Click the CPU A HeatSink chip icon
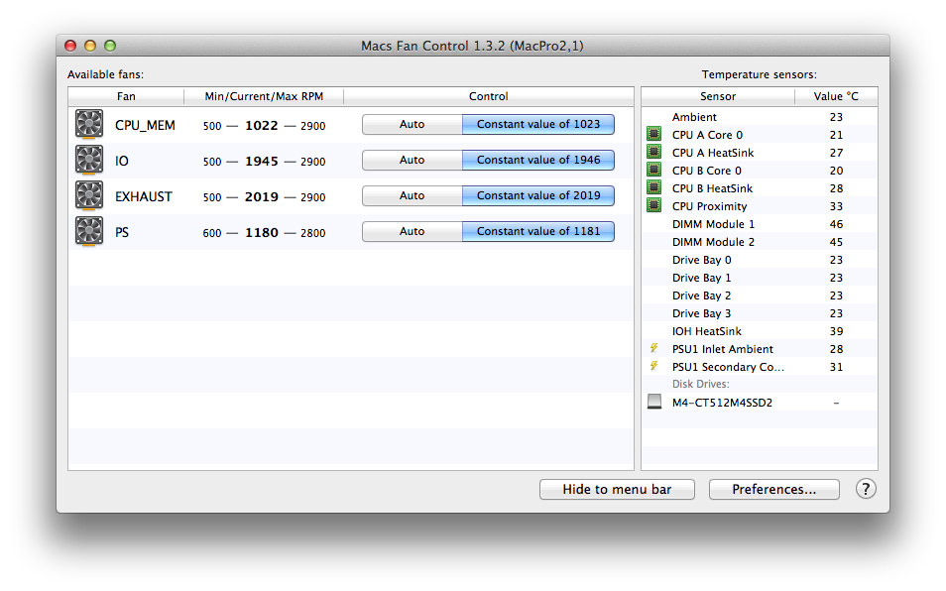Image resolution: width=946 pixels, height=591 pixels. point(654,152)
